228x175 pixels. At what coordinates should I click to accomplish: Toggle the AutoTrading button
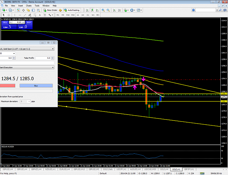[x=72, y=10]
